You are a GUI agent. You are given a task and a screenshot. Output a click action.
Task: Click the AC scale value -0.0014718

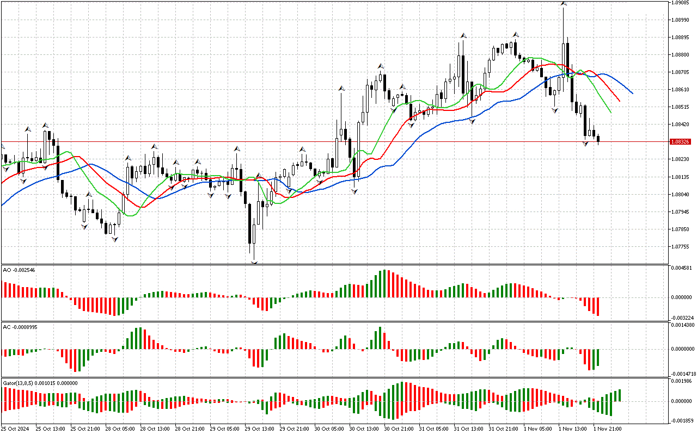click(x=683, y=374)
